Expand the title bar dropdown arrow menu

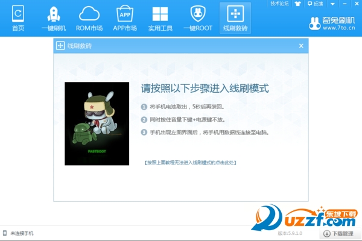coord(332,4)
